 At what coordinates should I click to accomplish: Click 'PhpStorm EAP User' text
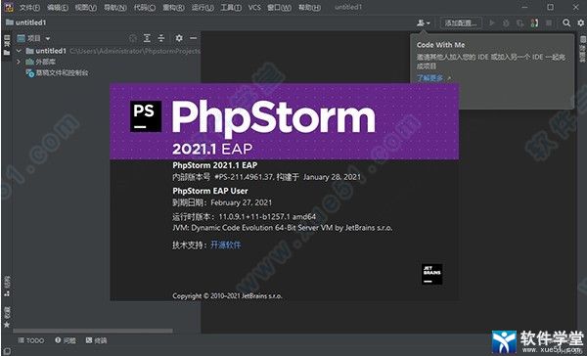click(210, 191)
